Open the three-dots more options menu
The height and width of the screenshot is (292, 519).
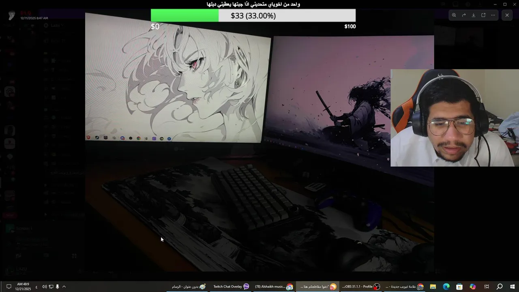[493, 15]
